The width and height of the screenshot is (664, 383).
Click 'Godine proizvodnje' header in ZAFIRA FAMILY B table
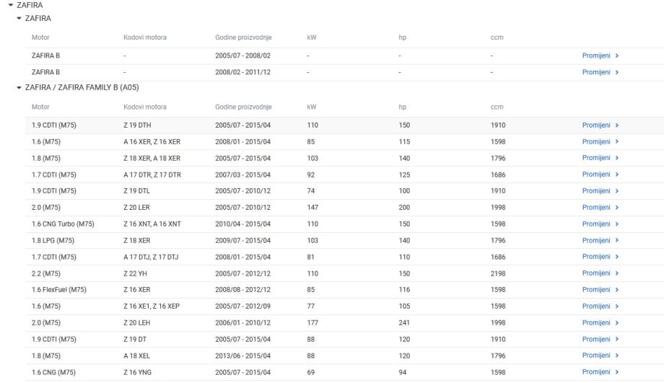(x=243, y=107)
